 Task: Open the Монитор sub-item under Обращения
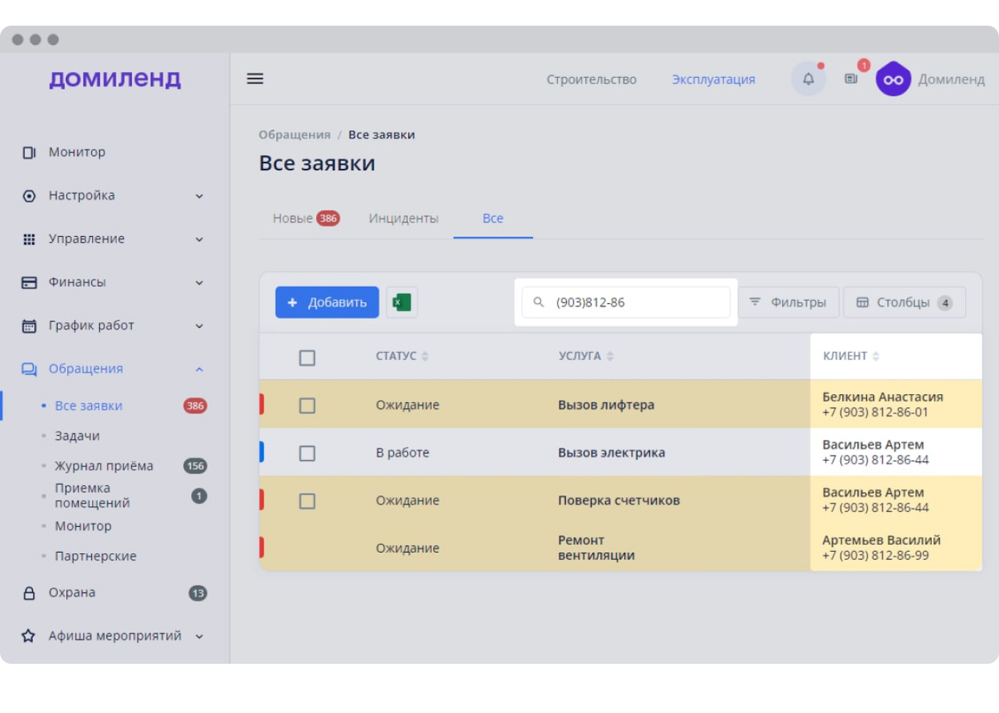click(x=83, y=526)
